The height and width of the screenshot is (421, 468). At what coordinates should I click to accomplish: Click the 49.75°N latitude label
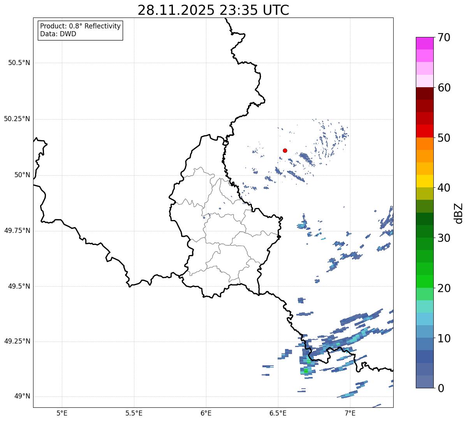(x=17, y=231)
